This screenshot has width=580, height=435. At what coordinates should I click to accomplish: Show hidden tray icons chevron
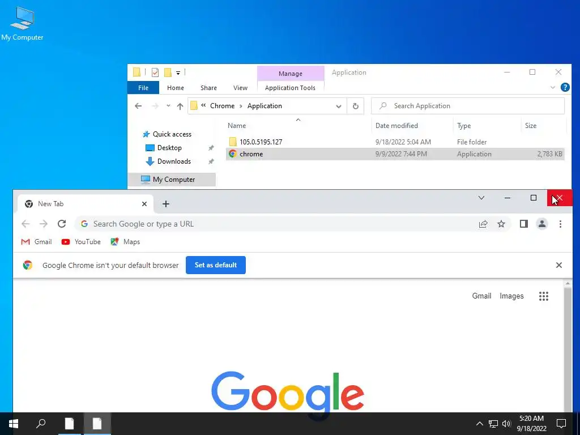click(479, 424)
